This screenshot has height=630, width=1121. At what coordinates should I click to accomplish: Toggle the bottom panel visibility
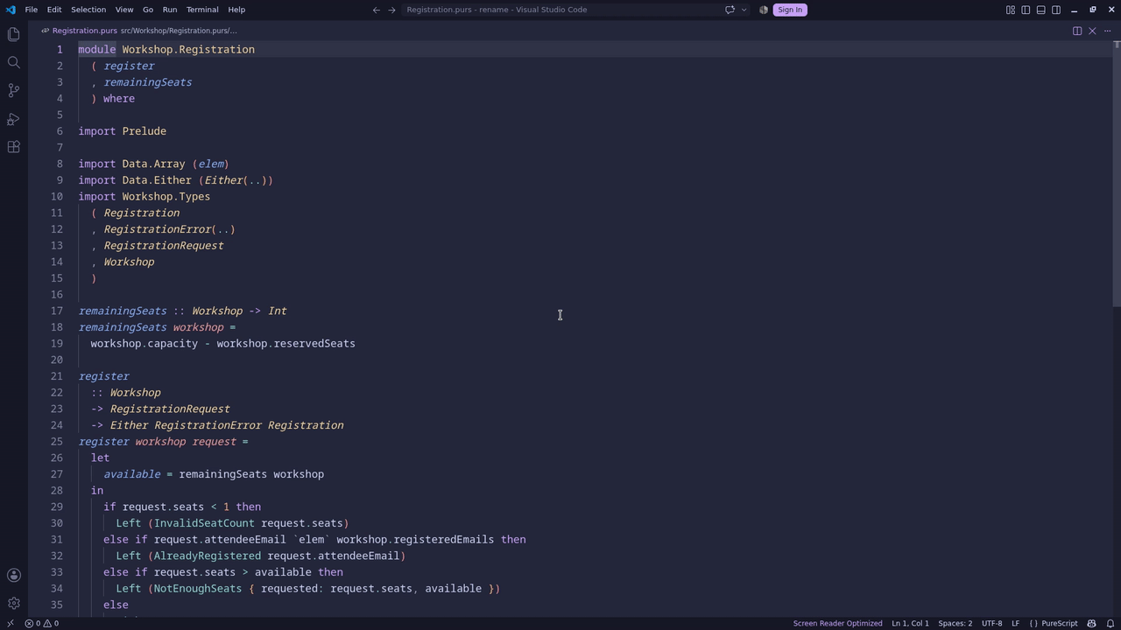pyautogui.click(x=1040, y=10)
